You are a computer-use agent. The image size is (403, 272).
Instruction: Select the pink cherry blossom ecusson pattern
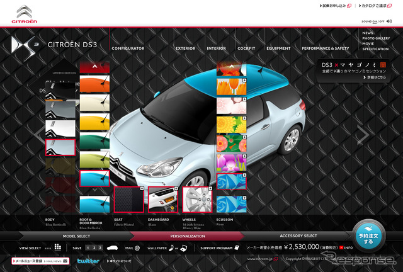(x=231, y=106)
